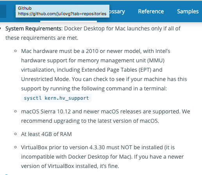Open the Samples tab in navigation bar
The width and height of the screenshot is (202, 175).
pyautogui.click(x=188, y=11)
